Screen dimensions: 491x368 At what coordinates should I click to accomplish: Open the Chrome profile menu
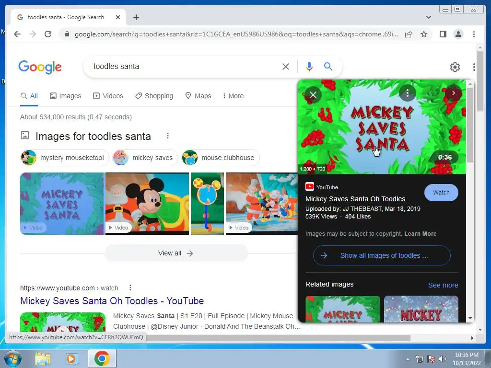tap(458, 34)
